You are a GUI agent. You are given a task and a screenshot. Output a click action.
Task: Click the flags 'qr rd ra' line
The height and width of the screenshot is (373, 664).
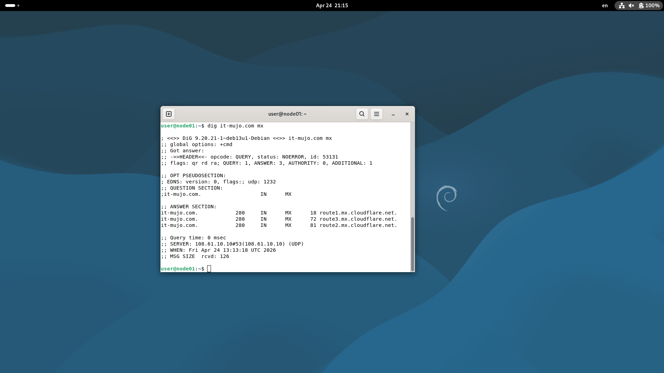tap(267, 163)
